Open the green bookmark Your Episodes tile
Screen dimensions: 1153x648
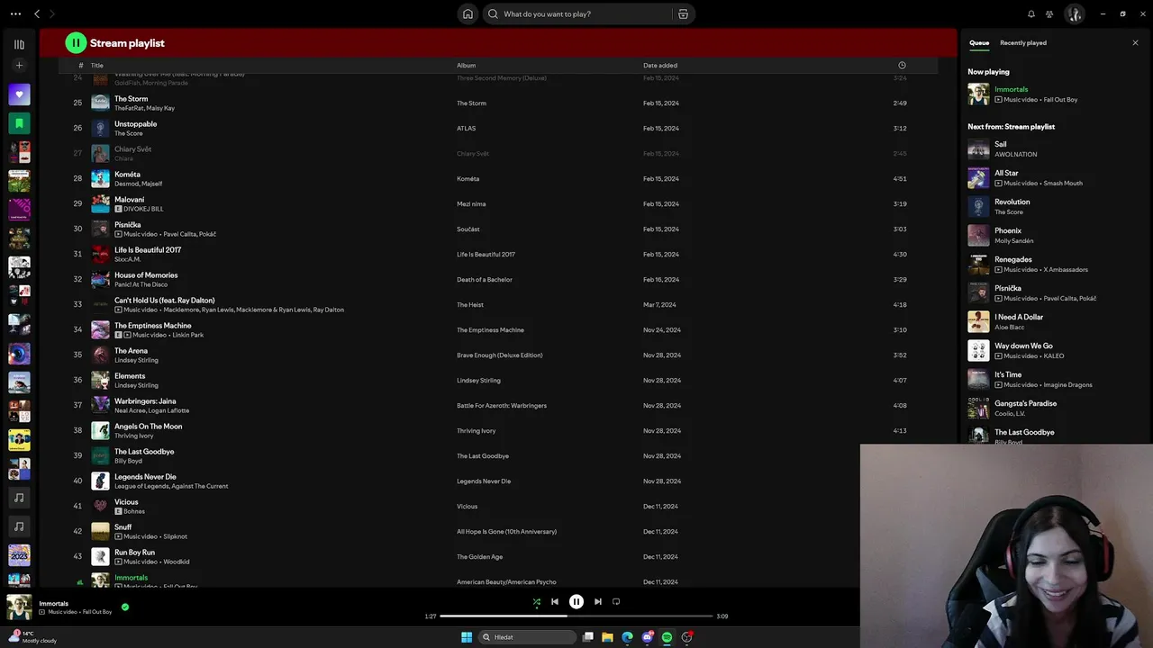19,123
